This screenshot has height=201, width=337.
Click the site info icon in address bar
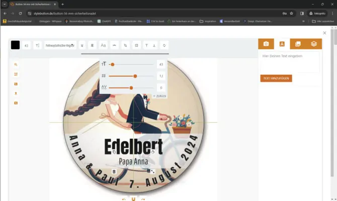pyautogui.click(x=30, y=14)
